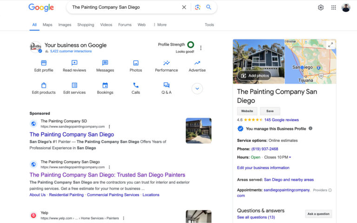The image size is (357, 223).
Task: Open the Google apps grid icon
Action: (x=333, y=7)
